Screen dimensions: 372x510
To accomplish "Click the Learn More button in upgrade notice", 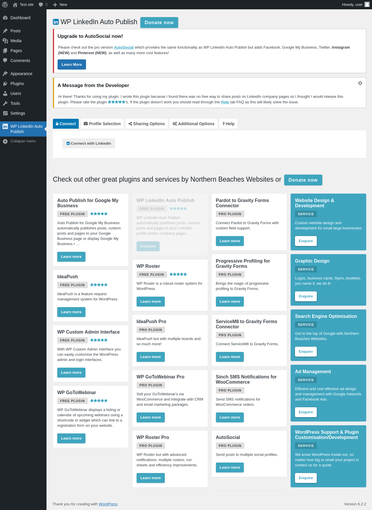I will tap(72, 65).
